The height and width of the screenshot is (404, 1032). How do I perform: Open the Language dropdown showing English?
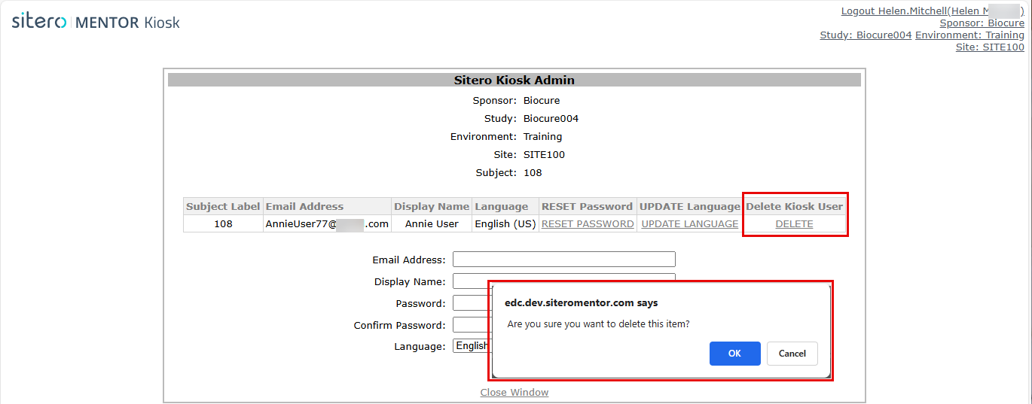(x=471, y=346)
